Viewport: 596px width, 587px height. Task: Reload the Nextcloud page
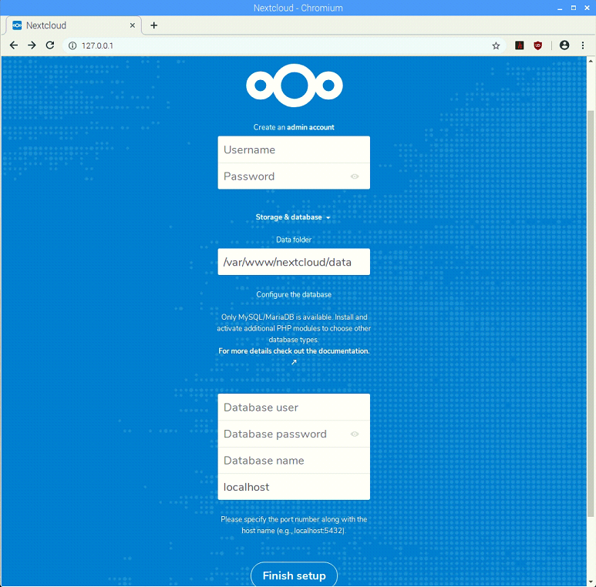[50, 45]
